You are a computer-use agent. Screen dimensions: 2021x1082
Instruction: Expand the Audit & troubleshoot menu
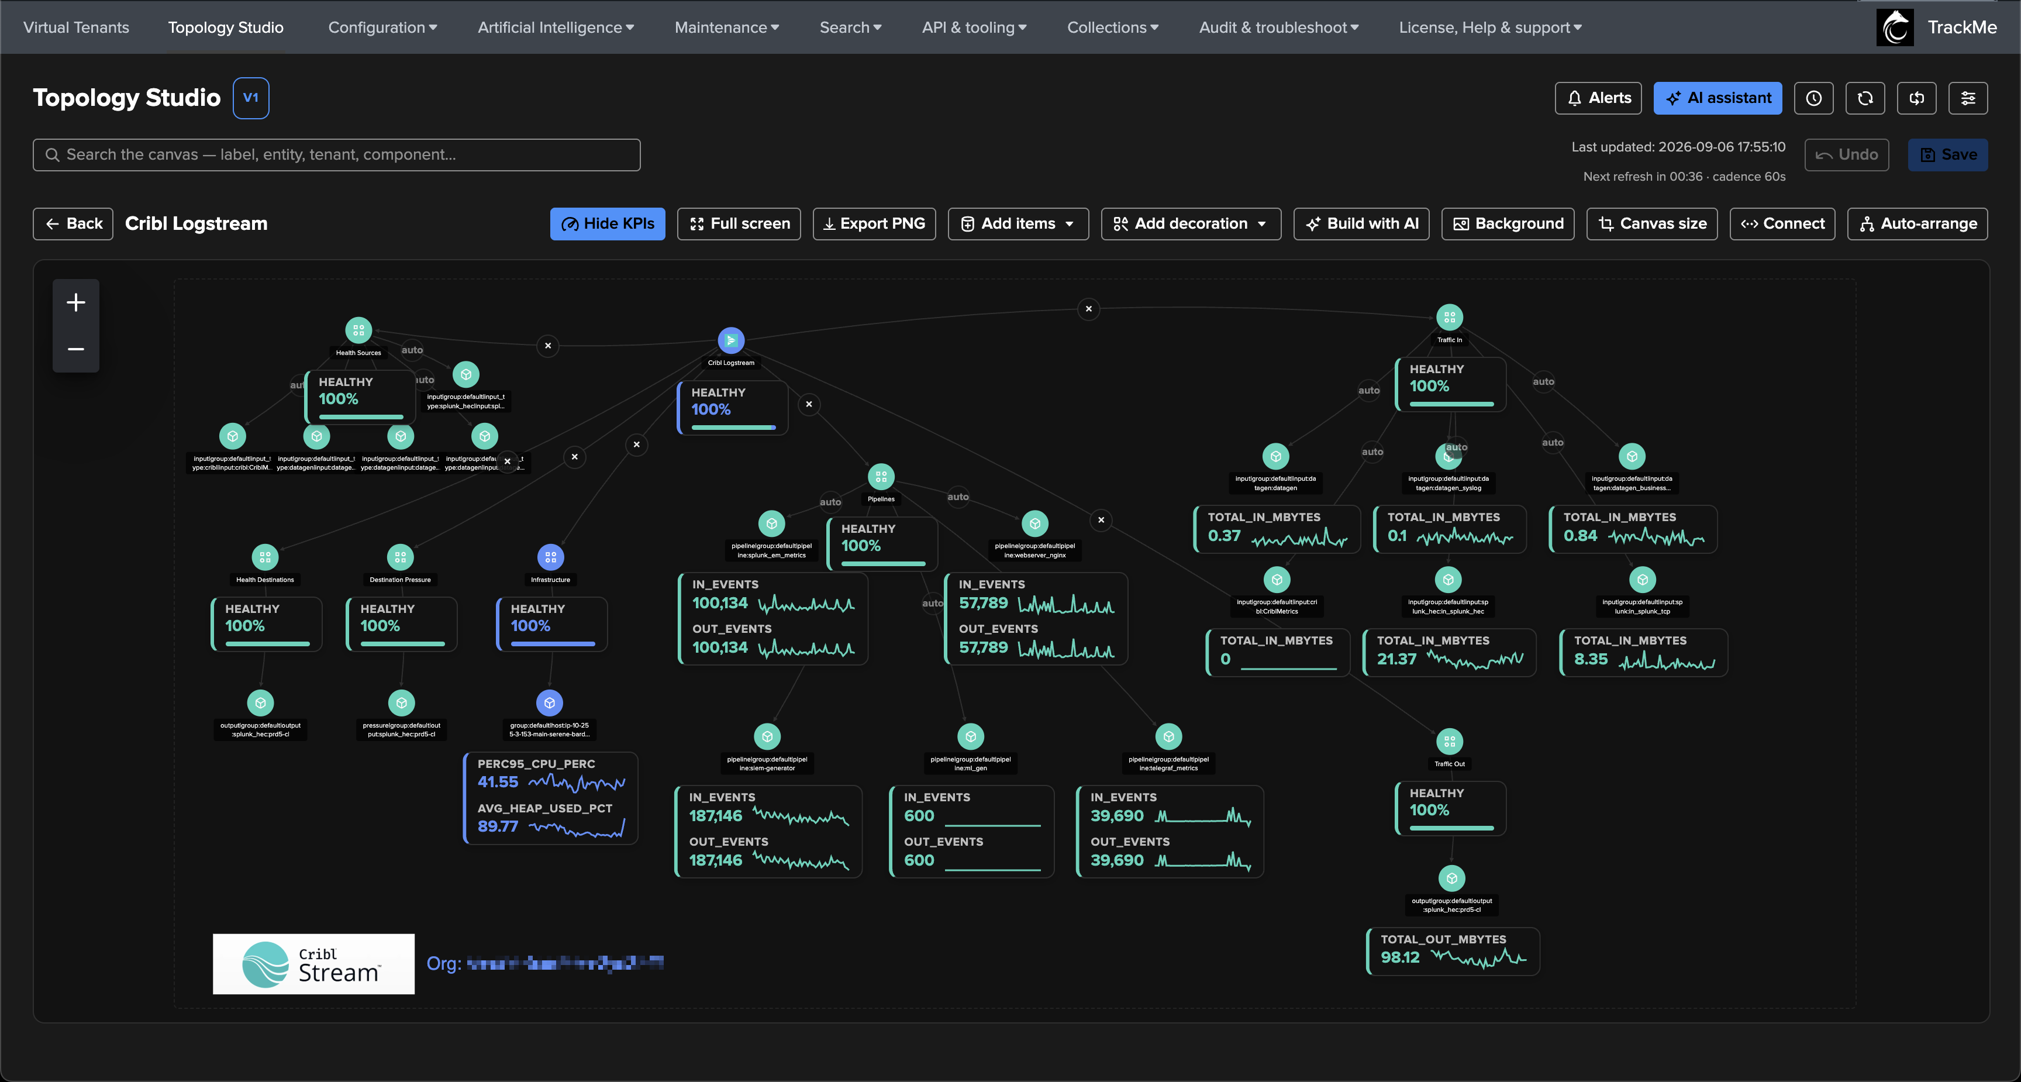coord(1278,27)
